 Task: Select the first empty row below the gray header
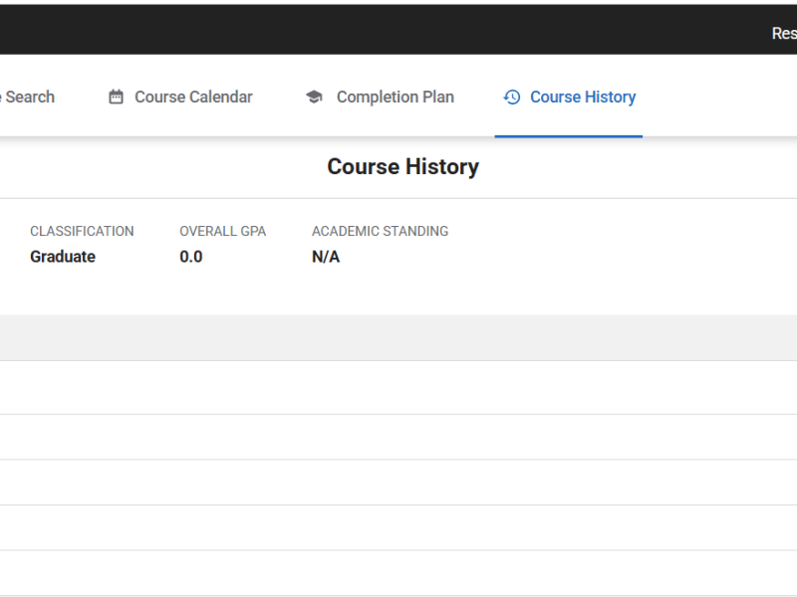[398, 387]
